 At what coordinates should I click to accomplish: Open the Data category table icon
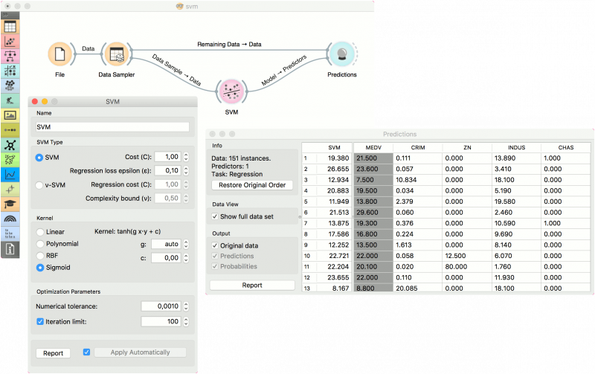pos(10,27)
